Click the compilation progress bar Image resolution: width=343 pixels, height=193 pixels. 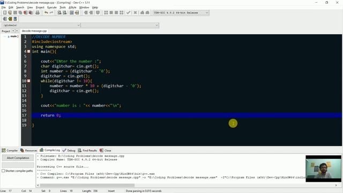pos(18,165)
